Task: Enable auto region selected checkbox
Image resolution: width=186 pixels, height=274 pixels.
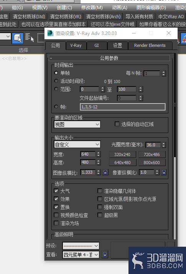Action: click(117, 124)
